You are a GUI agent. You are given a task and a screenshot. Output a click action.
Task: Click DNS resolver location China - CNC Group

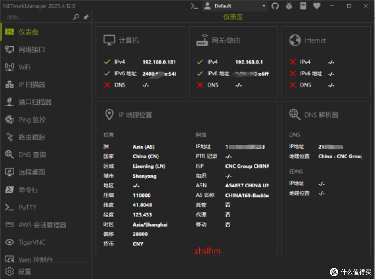[340, 156]
